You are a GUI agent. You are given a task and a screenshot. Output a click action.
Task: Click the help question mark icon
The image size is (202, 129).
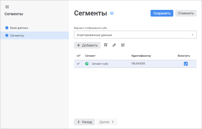[112, 13]
